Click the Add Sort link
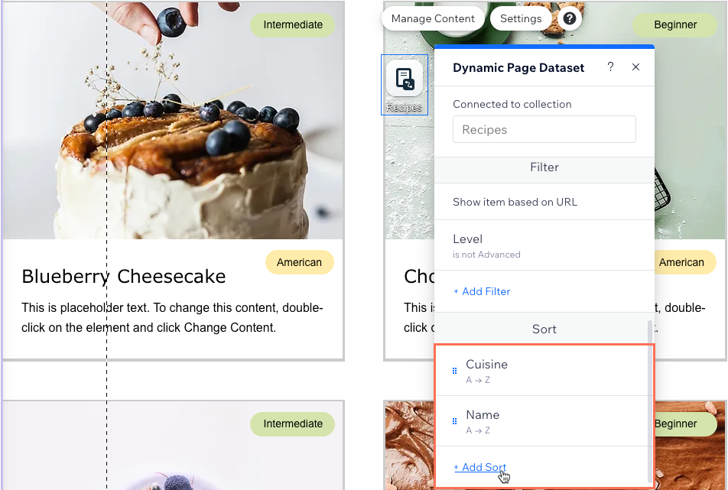Screen dimensions: 728x490 tap(480, 467)
